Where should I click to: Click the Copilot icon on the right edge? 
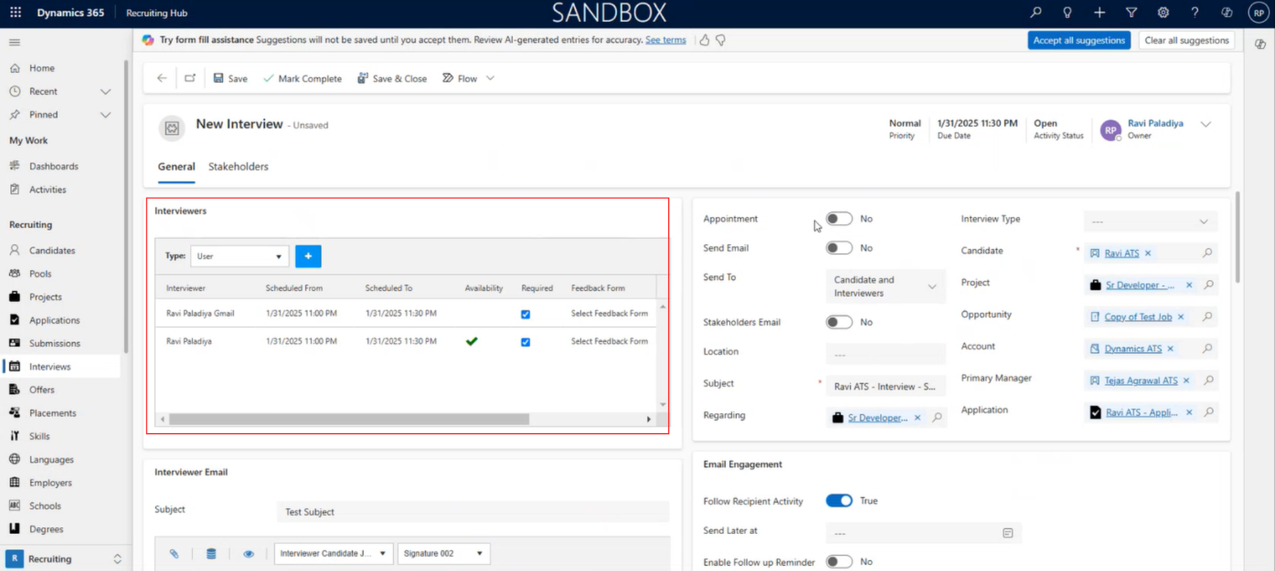tap(1260, 44)
